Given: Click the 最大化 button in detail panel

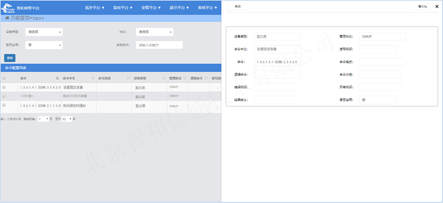Looking at the screenshot, I should [x=423, y=7].
